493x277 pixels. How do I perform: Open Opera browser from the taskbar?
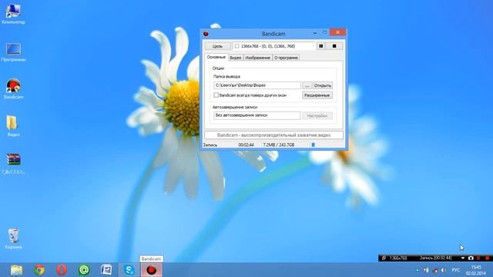pos(62,270)
